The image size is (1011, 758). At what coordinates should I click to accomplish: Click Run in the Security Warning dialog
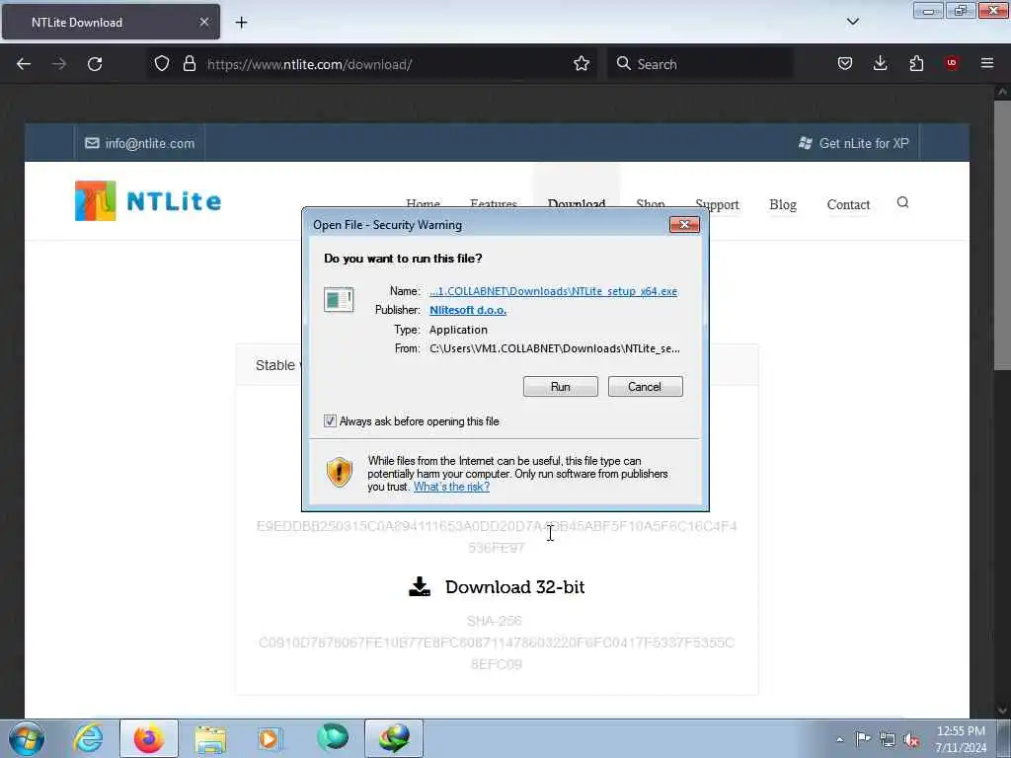click(x=560, y=387)
